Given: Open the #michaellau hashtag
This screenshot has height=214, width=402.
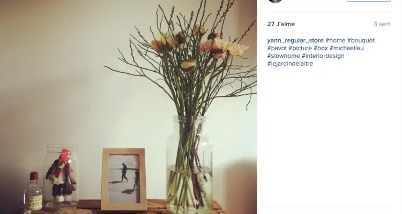Looking at the screenshot, I should point(347,48).
